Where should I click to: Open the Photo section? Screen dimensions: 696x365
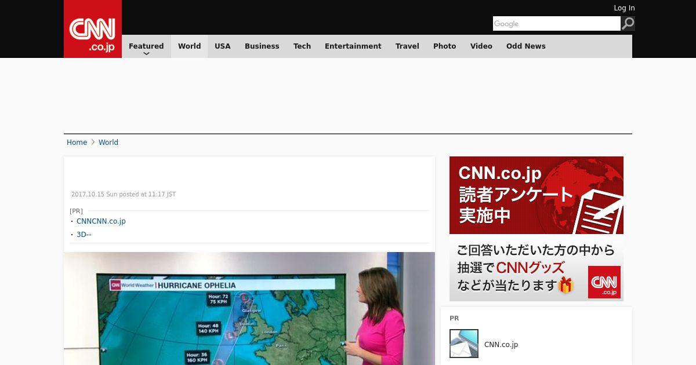pyautogui.click(x=445, y=46)
